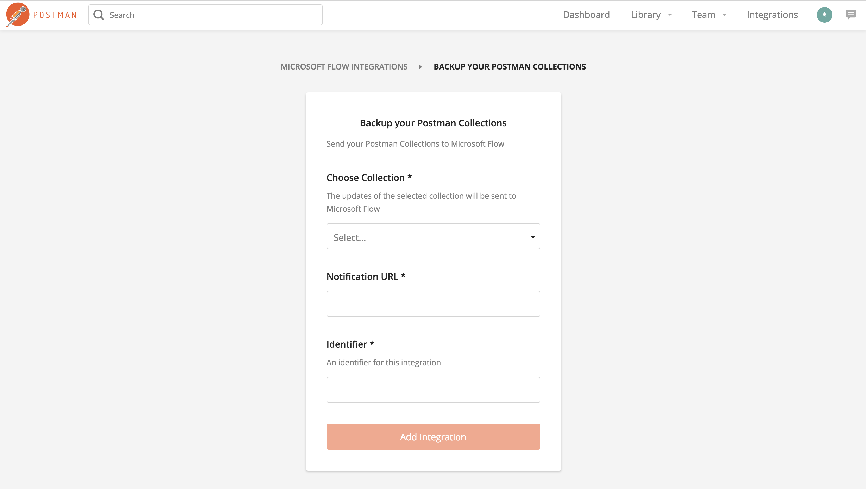Open the user avatar icon
866x489 pixels.
824,15
